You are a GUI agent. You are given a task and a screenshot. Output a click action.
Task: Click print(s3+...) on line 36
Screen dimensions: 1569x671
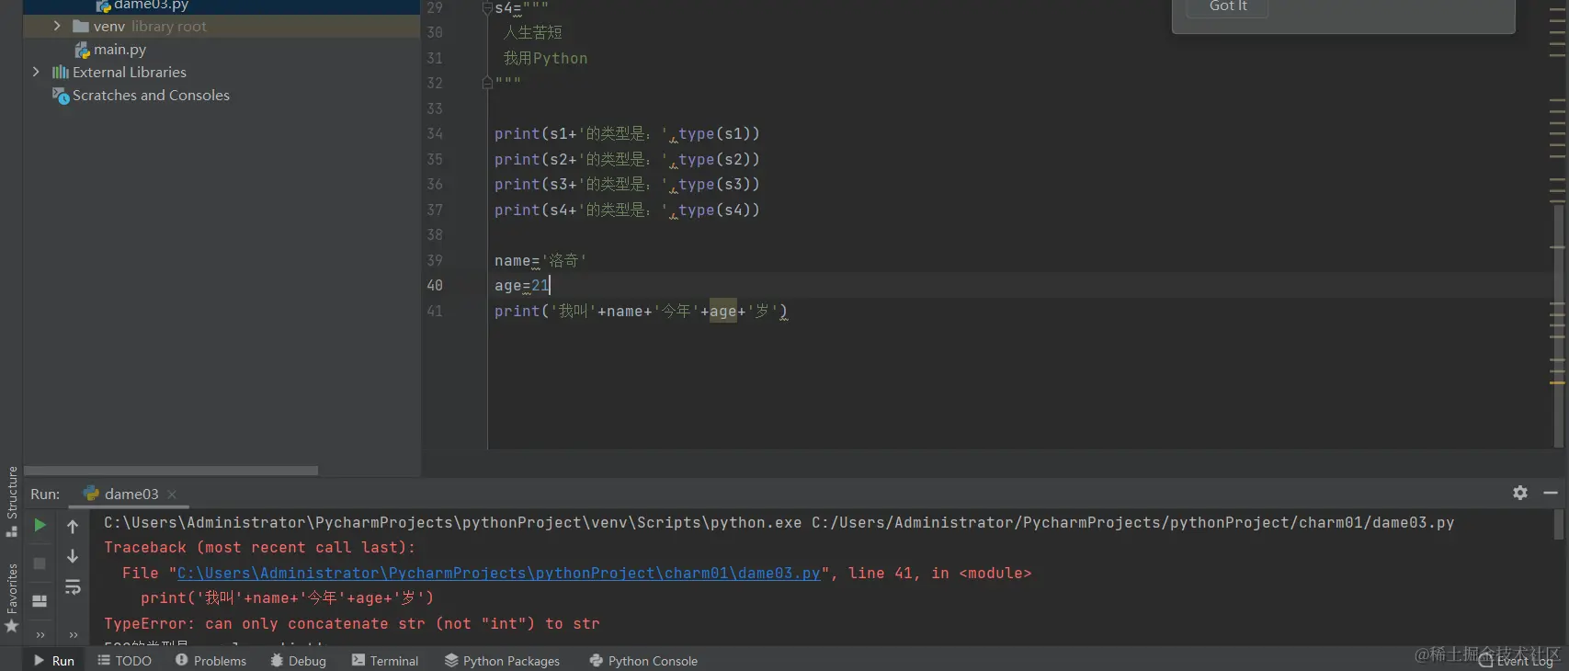point(627,184)
